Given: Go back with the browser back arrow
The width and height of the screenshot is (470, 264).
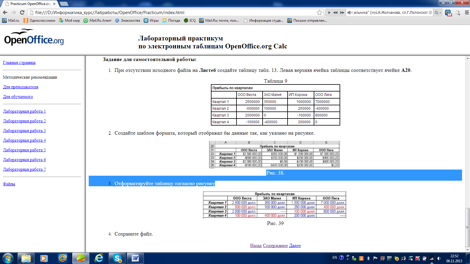Looking at the screenshot, I should pos(5,12).
